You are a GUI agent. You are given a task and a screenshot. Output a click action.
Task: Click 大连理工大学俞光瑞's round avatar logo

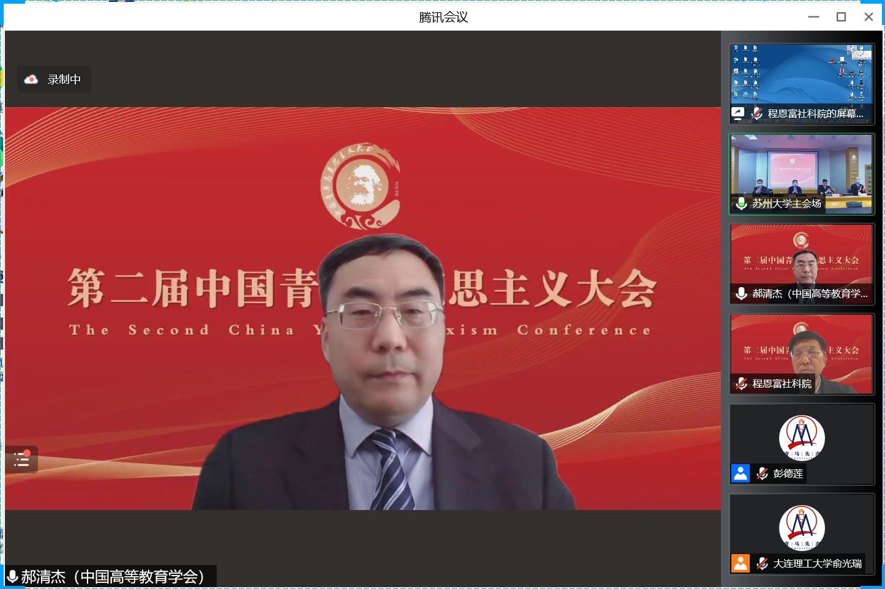[x=802, y=527]
